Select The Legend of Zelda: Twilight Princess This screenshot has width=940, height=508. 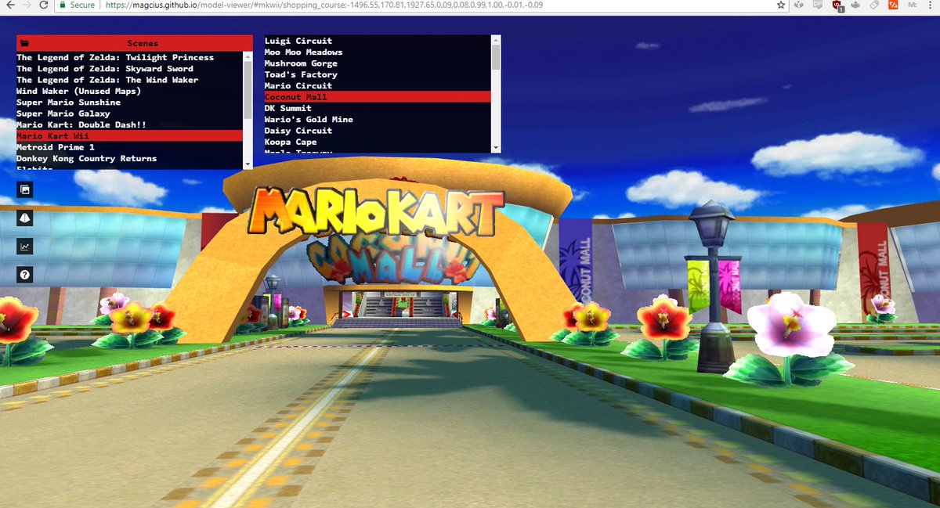(130, 57)
